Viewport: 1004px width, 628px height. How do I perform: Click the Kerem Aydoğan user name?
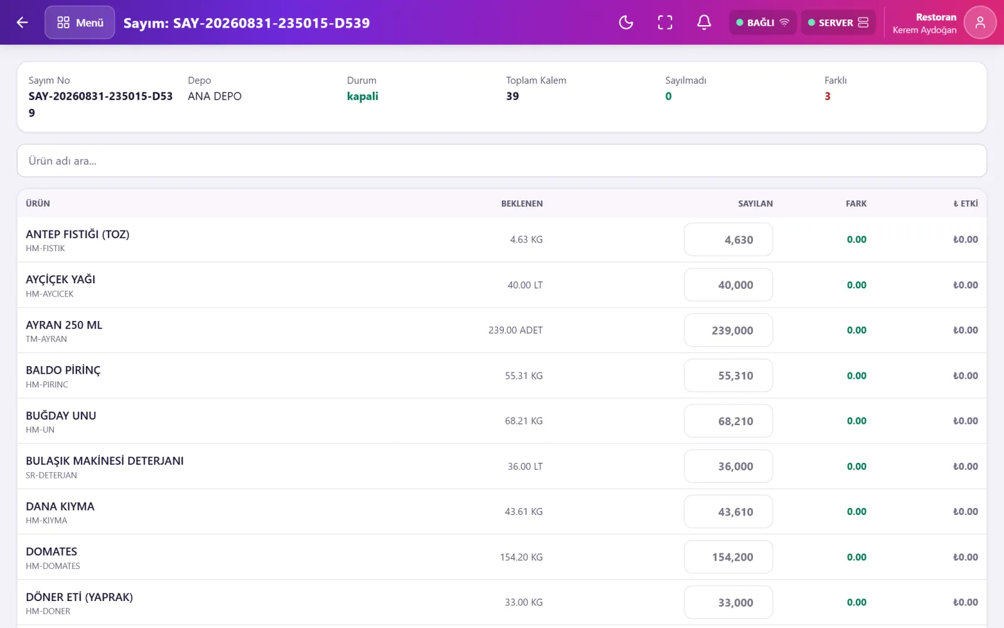coord(924,30)
